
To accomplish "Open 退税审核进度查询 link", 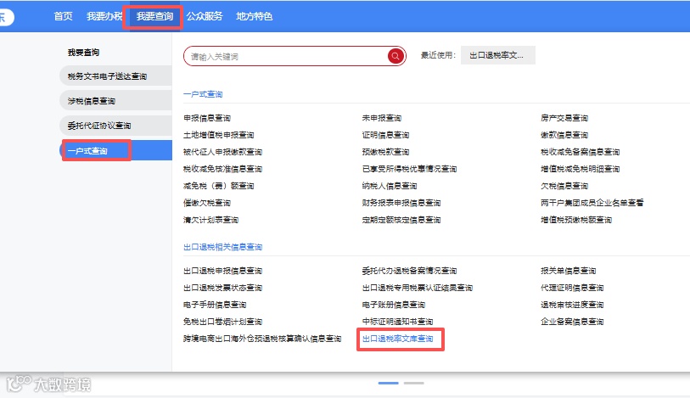I will 572,305.
